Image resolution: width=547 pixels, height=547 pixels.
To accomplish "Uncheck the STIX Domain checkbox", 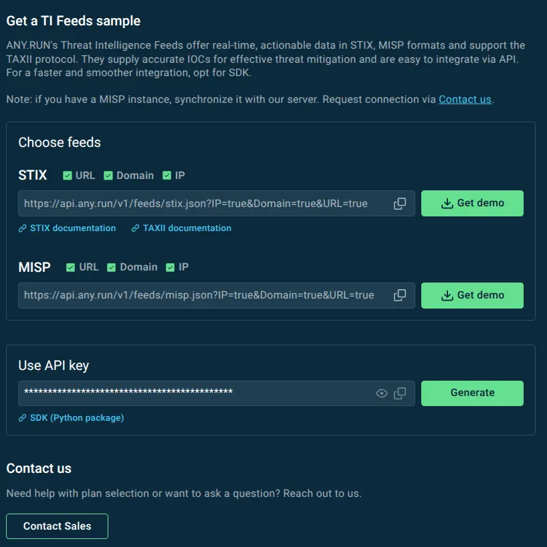I will [108, 176].
